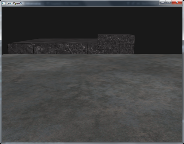
Task: Click the leftmost stone block's front face
Action: 20,49
